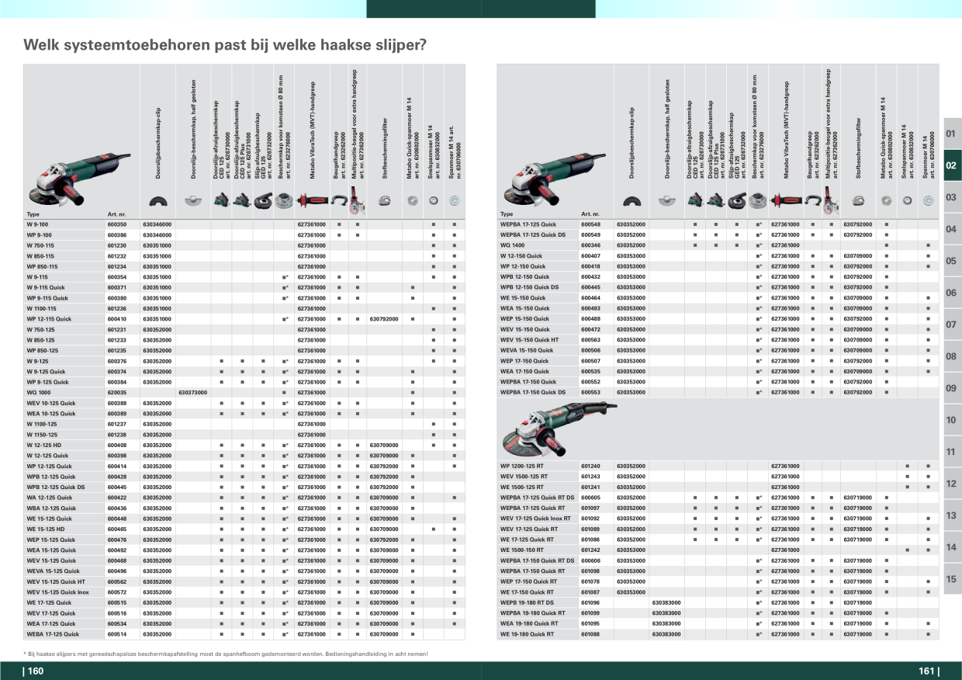This screenshot has height=680, width=962.
Task: Select the dust protection filter icon on page 161
Action: (x=858, y=201)
